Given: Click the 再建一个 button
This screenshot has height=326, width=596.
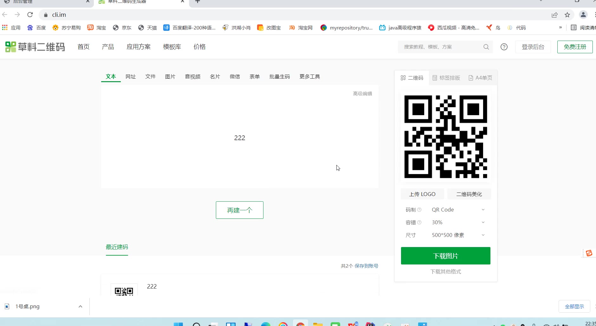Looking at the screenshot, I should [x=240, y=210].
